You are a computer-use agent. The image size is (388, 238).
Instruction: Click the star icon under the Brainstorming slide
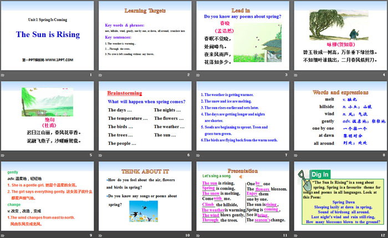pos(101,154)
